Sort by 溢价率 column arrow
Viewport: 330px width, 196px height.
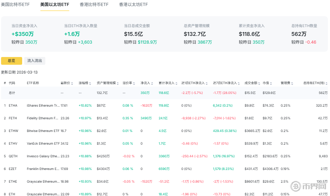(134, 83)
